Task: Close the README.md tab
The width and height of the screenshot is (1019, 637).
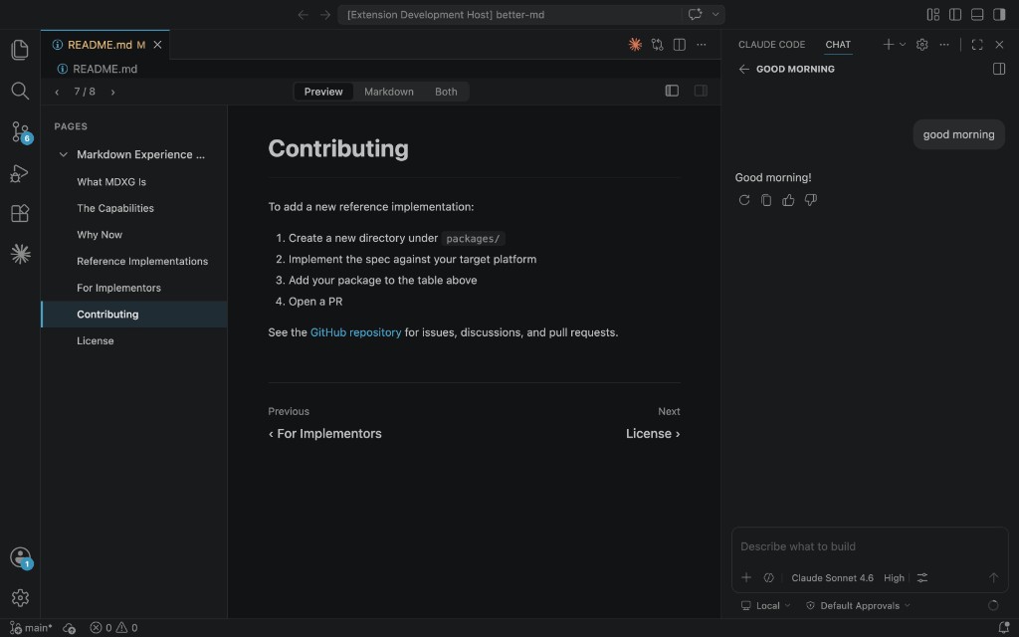Action: tap(157, 45)
